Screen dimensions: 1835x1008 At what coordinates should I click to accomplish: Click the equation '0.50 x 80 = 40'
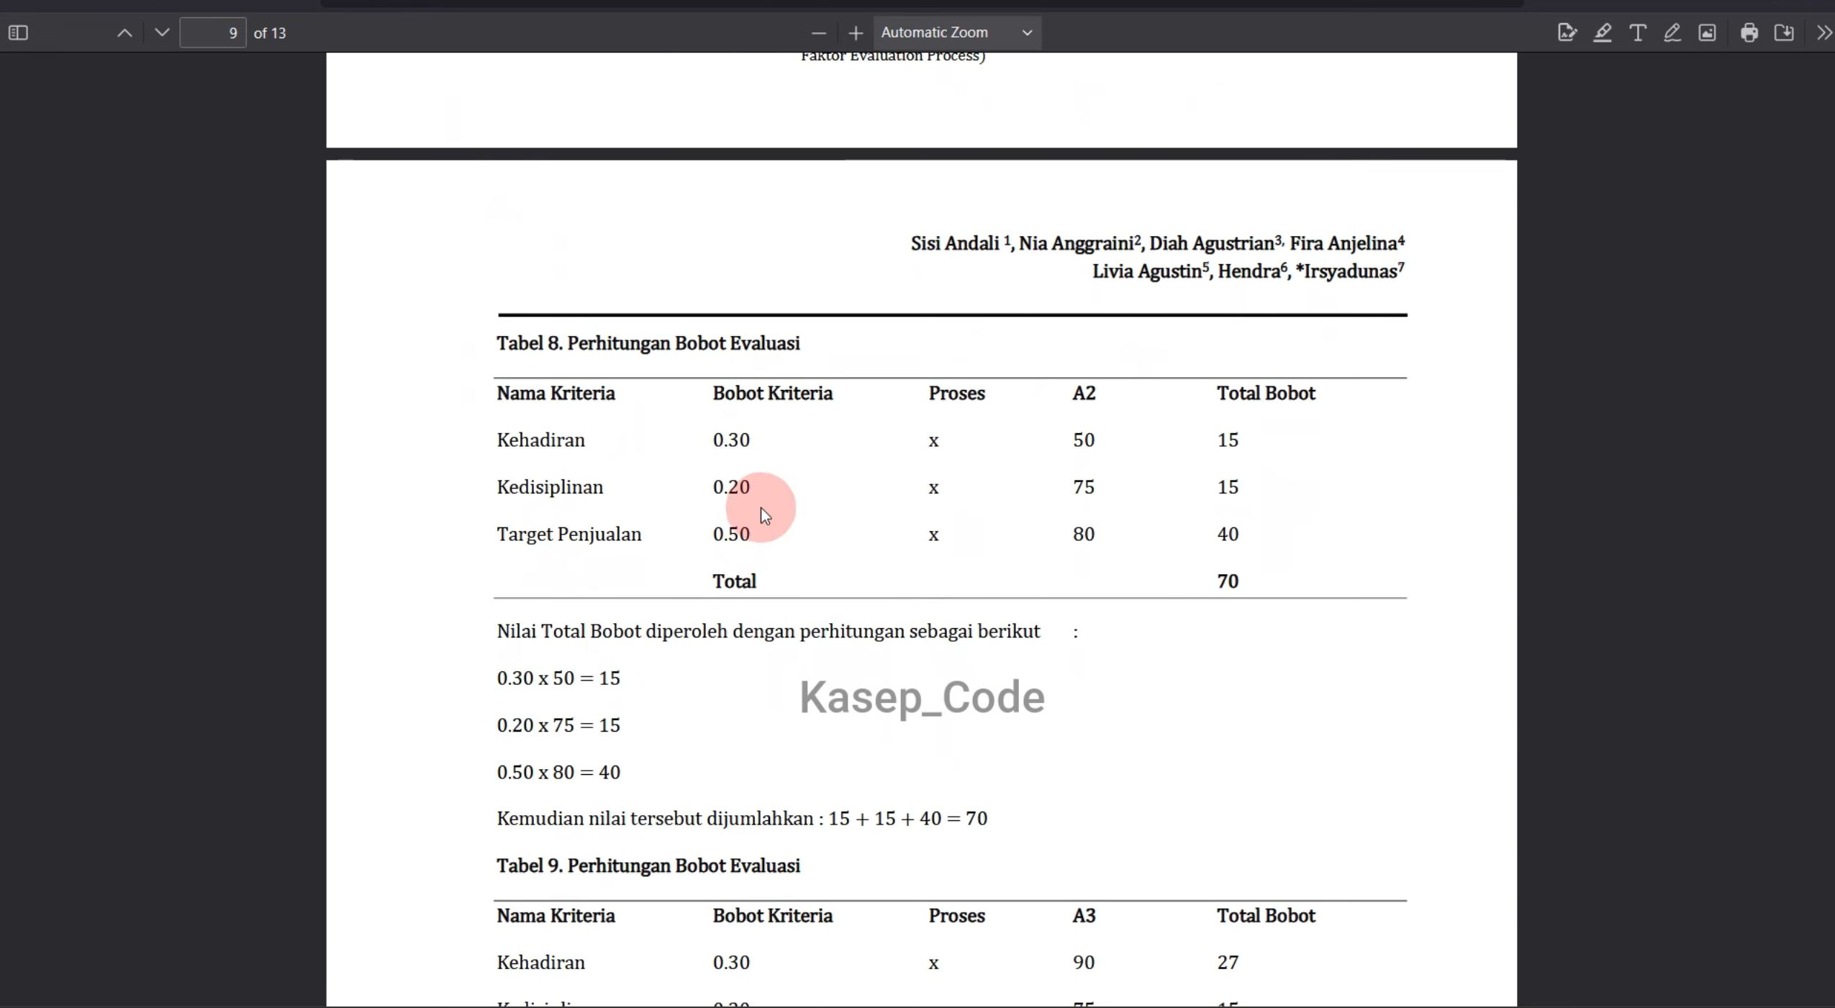[558, 773]
